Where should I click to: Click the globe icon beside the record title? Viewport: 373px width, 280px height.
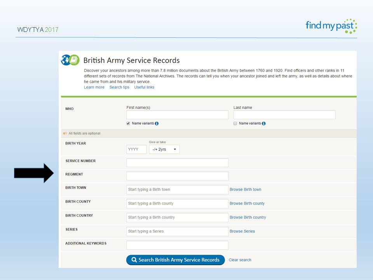coord(65,61)
